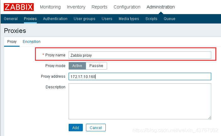
Task: Open the Configuration menu
Action: pyautogui.click(x=127, y=7)
